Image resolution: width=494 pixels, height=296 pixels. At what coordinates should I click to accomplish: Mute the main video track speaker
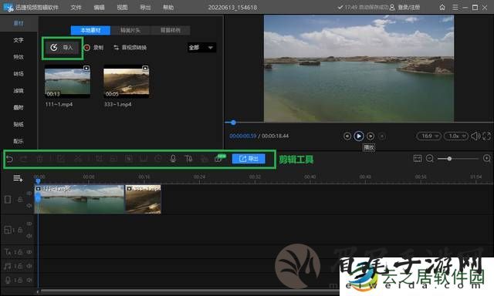29,206
